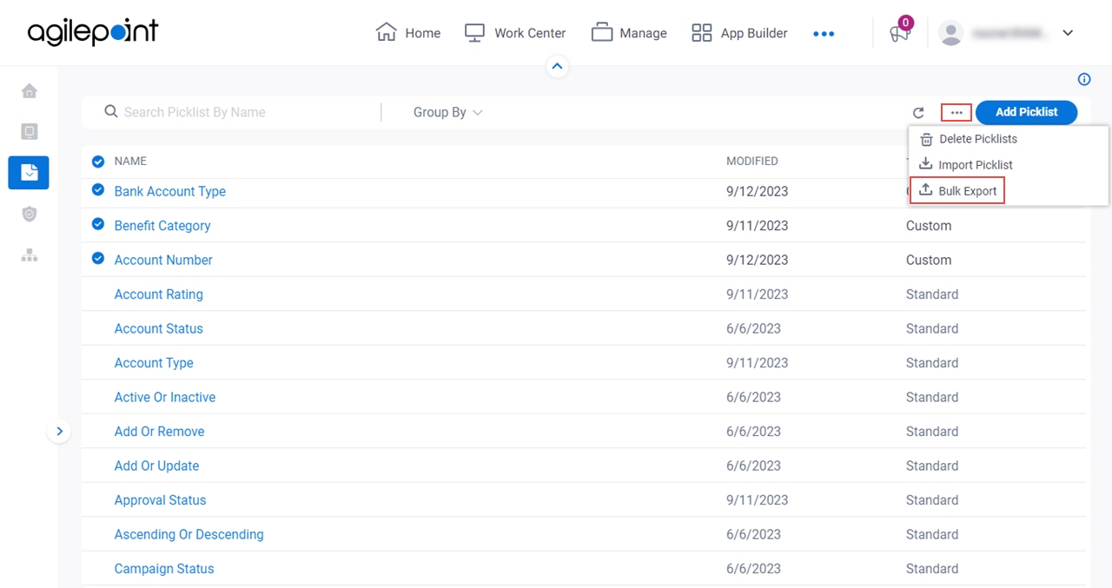Click the search magnifier icon
The image size is (1112, 588).
(111, 111)
